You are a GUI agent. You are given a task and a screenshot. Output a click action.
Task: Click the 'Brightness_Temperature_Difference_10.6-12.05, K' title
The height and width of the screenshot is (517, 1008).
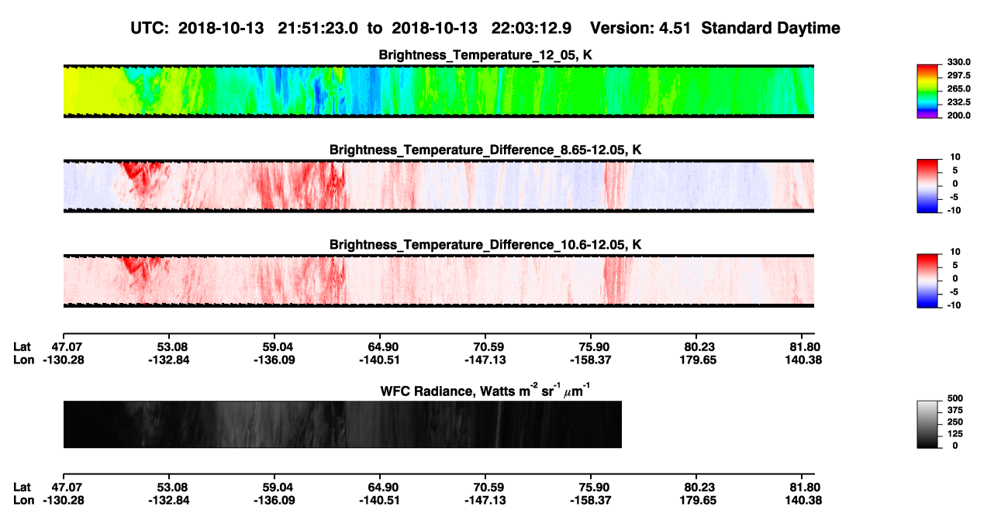click(x=485, y=245)
